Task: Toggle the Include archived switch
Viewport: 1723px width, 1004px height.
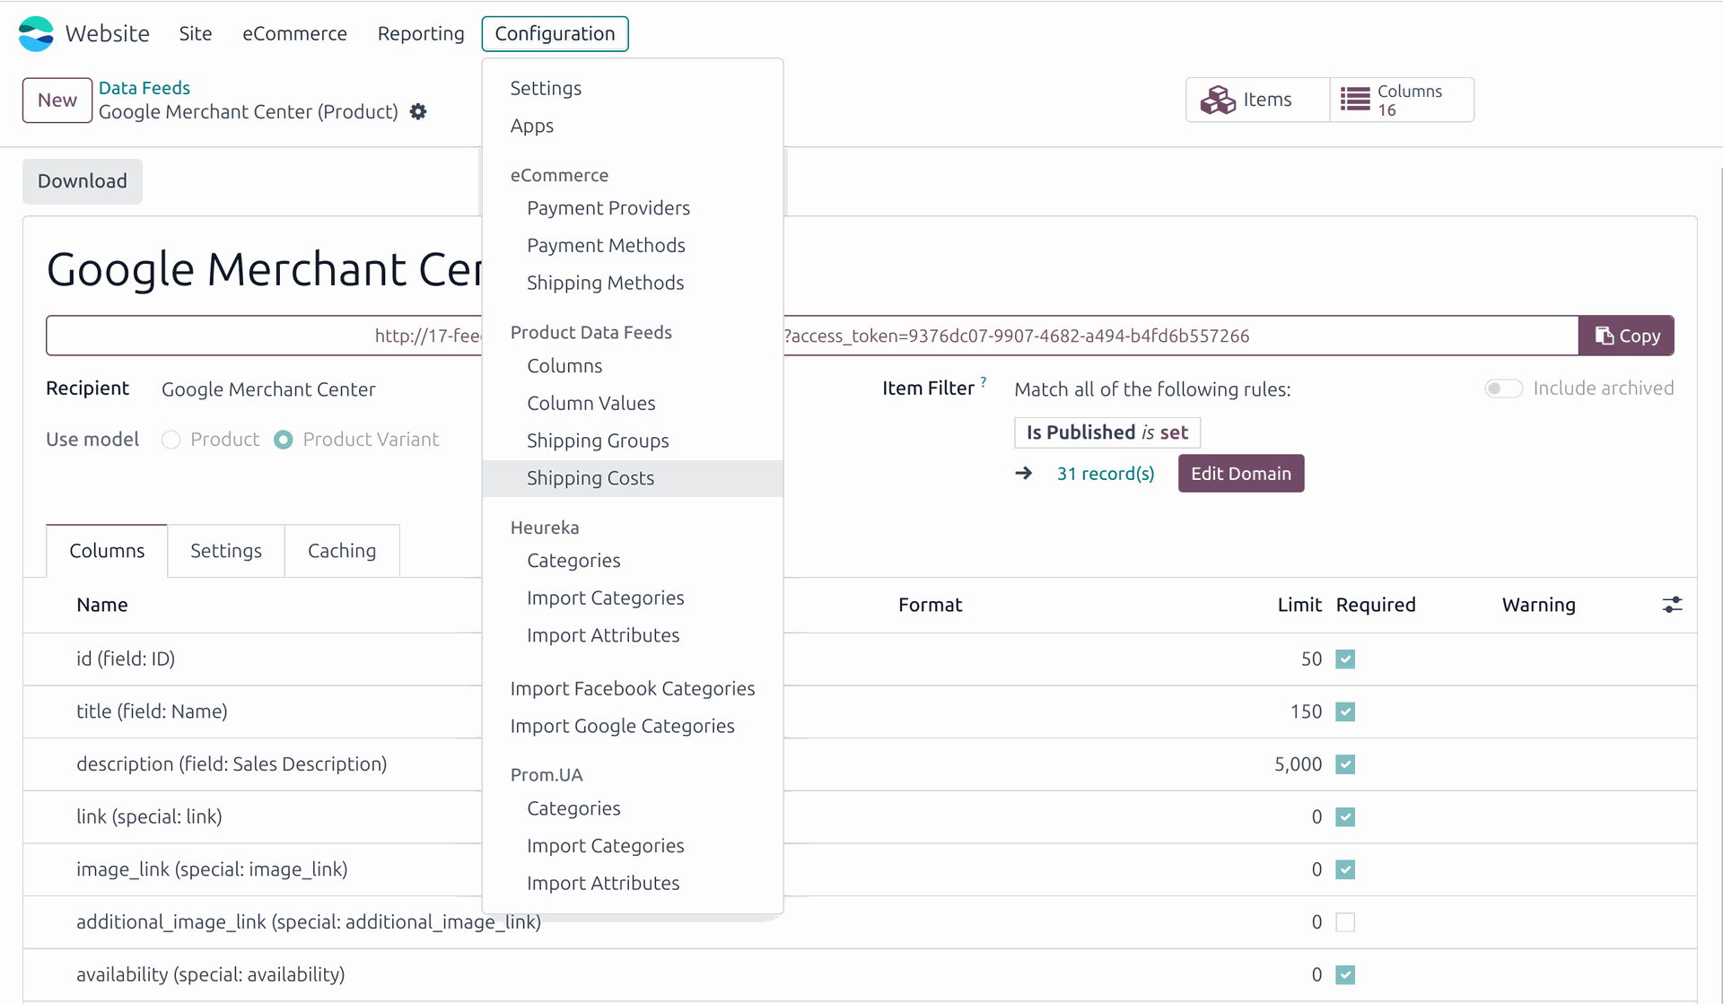Action: pos(1503,389)
